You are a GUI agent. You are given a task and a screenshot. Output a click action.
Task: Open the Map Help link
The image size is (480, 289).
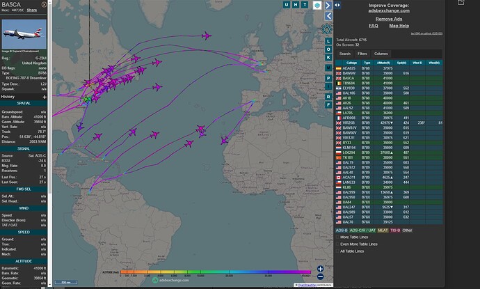[399, 26]
